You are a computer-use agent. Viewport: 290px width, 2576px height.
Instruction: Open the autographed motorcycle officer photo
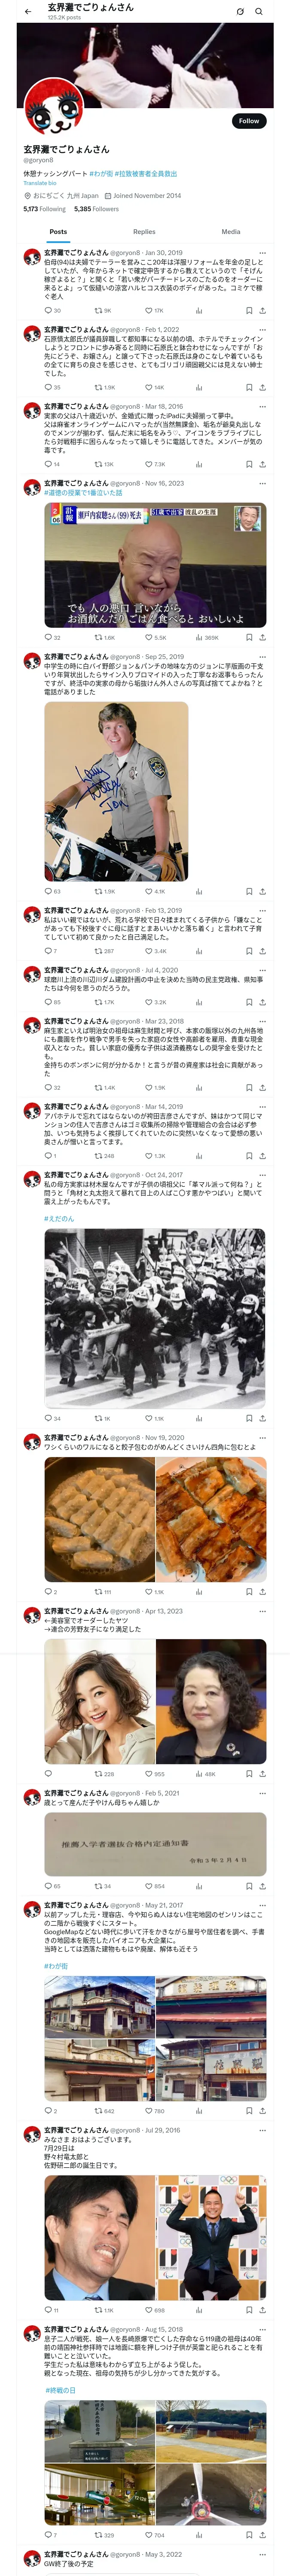(x=116, y=791)
